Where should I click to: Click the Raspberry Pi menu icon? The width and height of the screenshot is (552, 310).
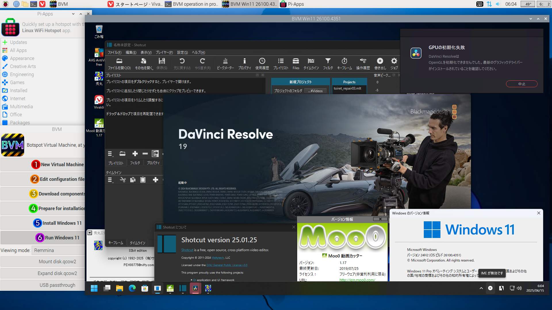click(x=5, y=4)
